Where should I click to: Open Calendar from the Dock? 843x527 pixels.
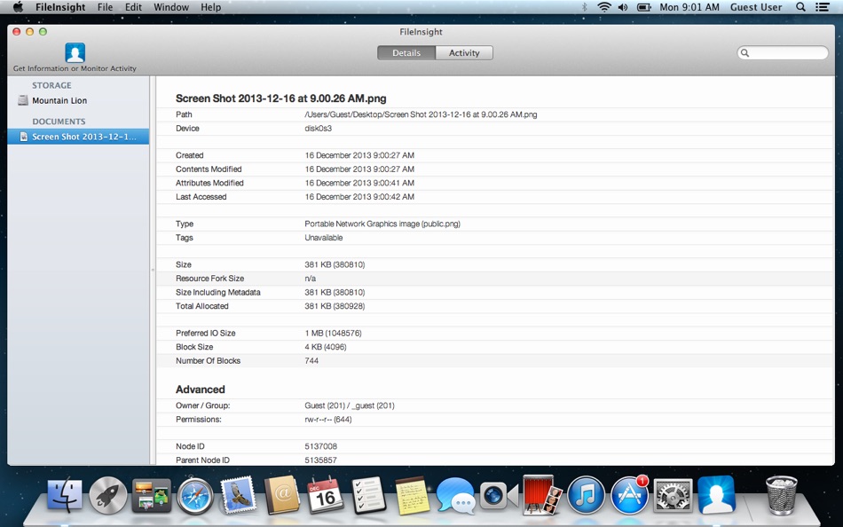(326, 495)
